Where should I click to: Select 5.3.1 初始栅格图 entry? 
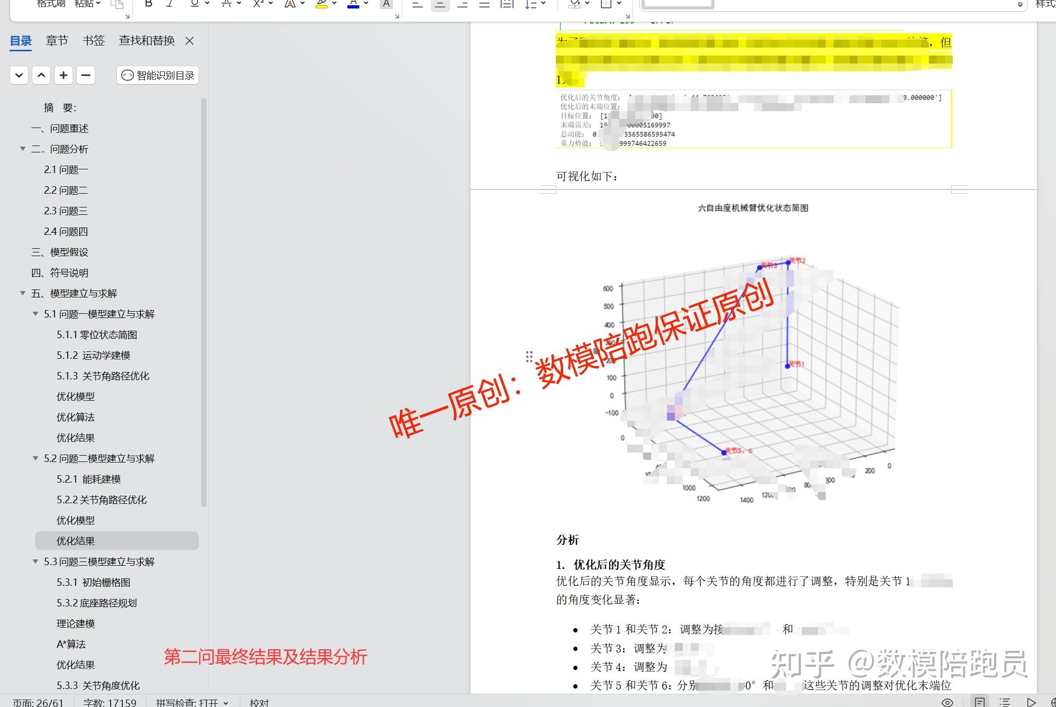tap(93, 582)
